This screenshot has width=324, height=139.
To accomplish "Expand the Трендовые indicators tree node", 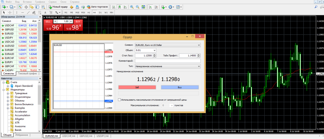I will [x=8, y=93].
